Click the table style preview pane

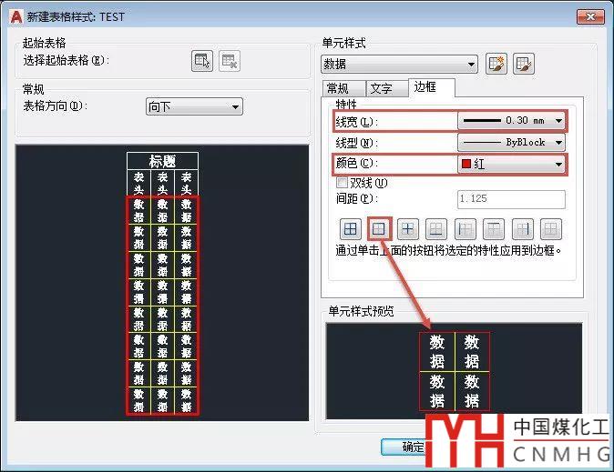162,283
